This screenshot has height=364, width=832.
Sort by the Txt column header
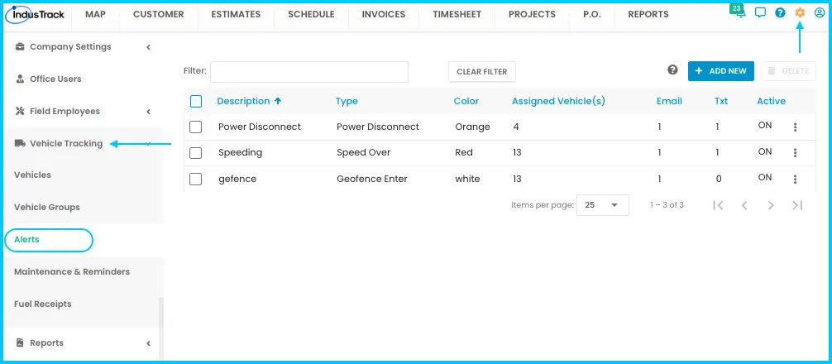click(x=721, y=102)
